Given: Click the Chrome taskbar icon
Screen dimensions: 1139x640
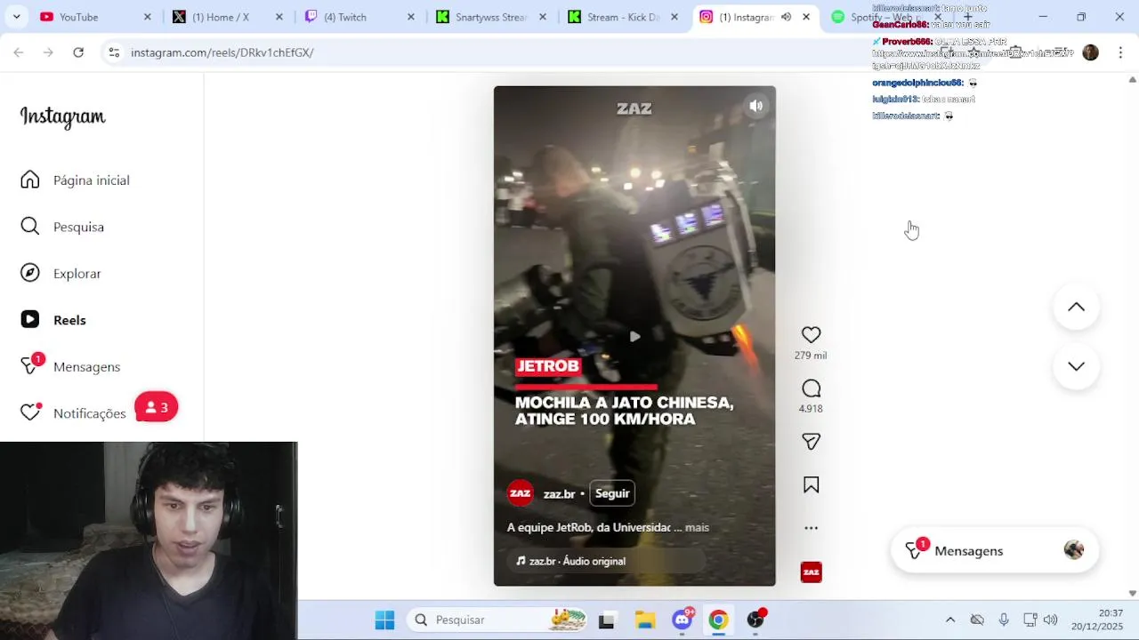Looking at the screenshot, I should pyautogui.click(x=718, y=620).
